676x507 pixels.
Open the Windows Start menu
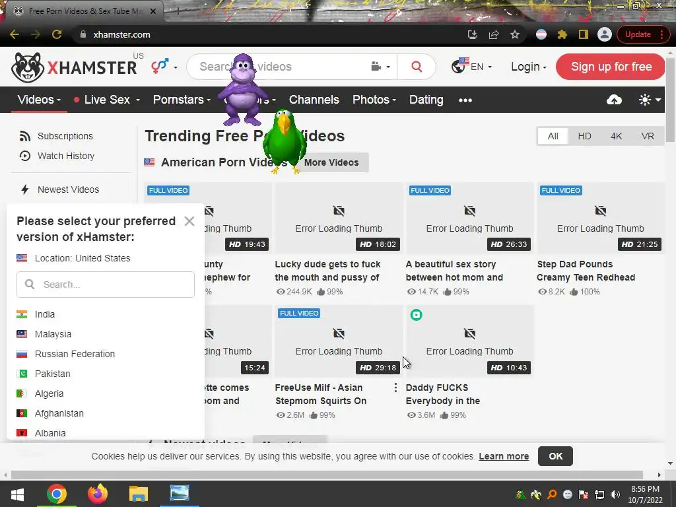[17, 494]
